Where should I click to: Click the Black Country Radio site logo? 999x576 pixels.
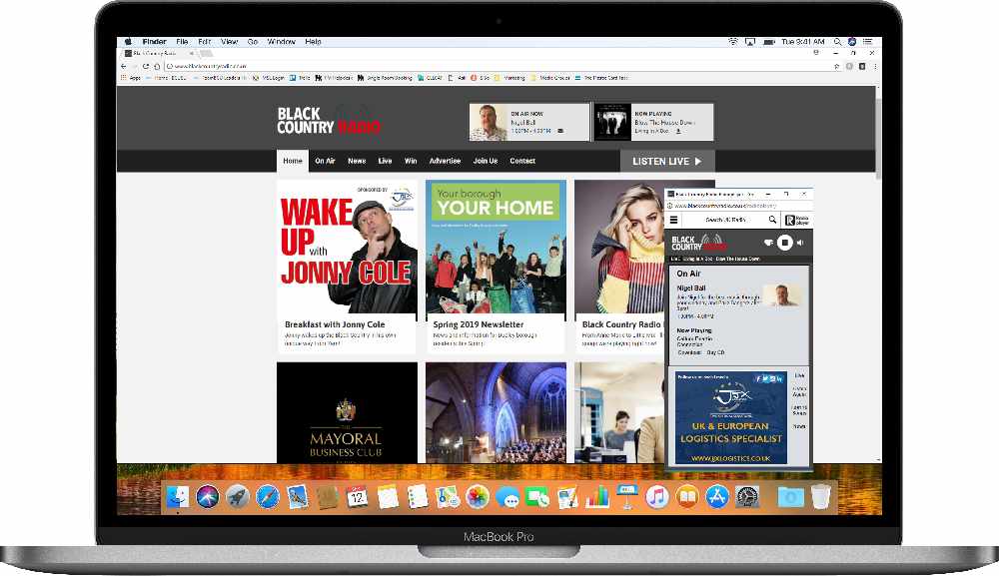pyautogui.click(x=329, y=121)
